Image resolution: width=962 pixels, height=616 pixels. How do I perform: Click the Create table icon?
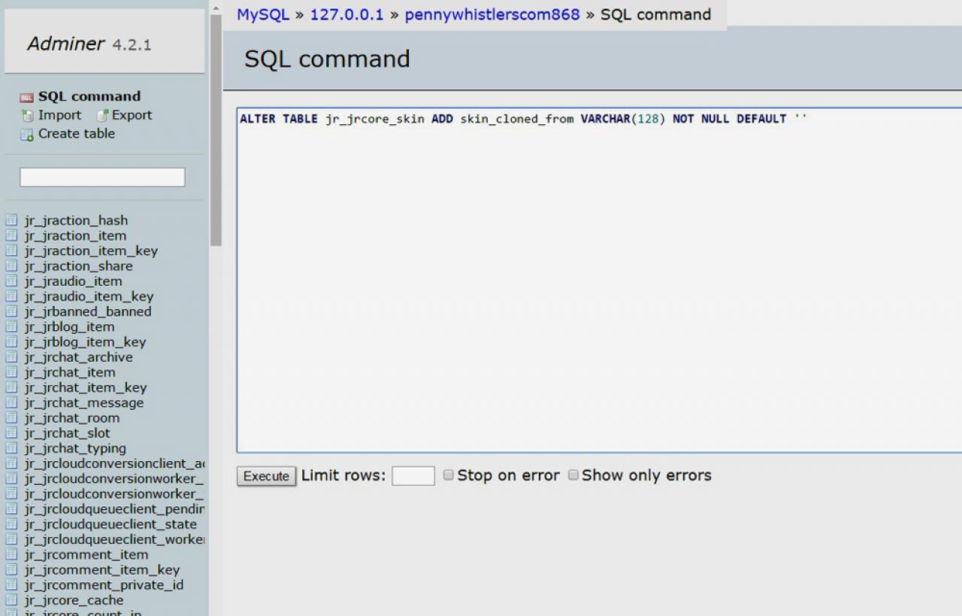[27, 135]
